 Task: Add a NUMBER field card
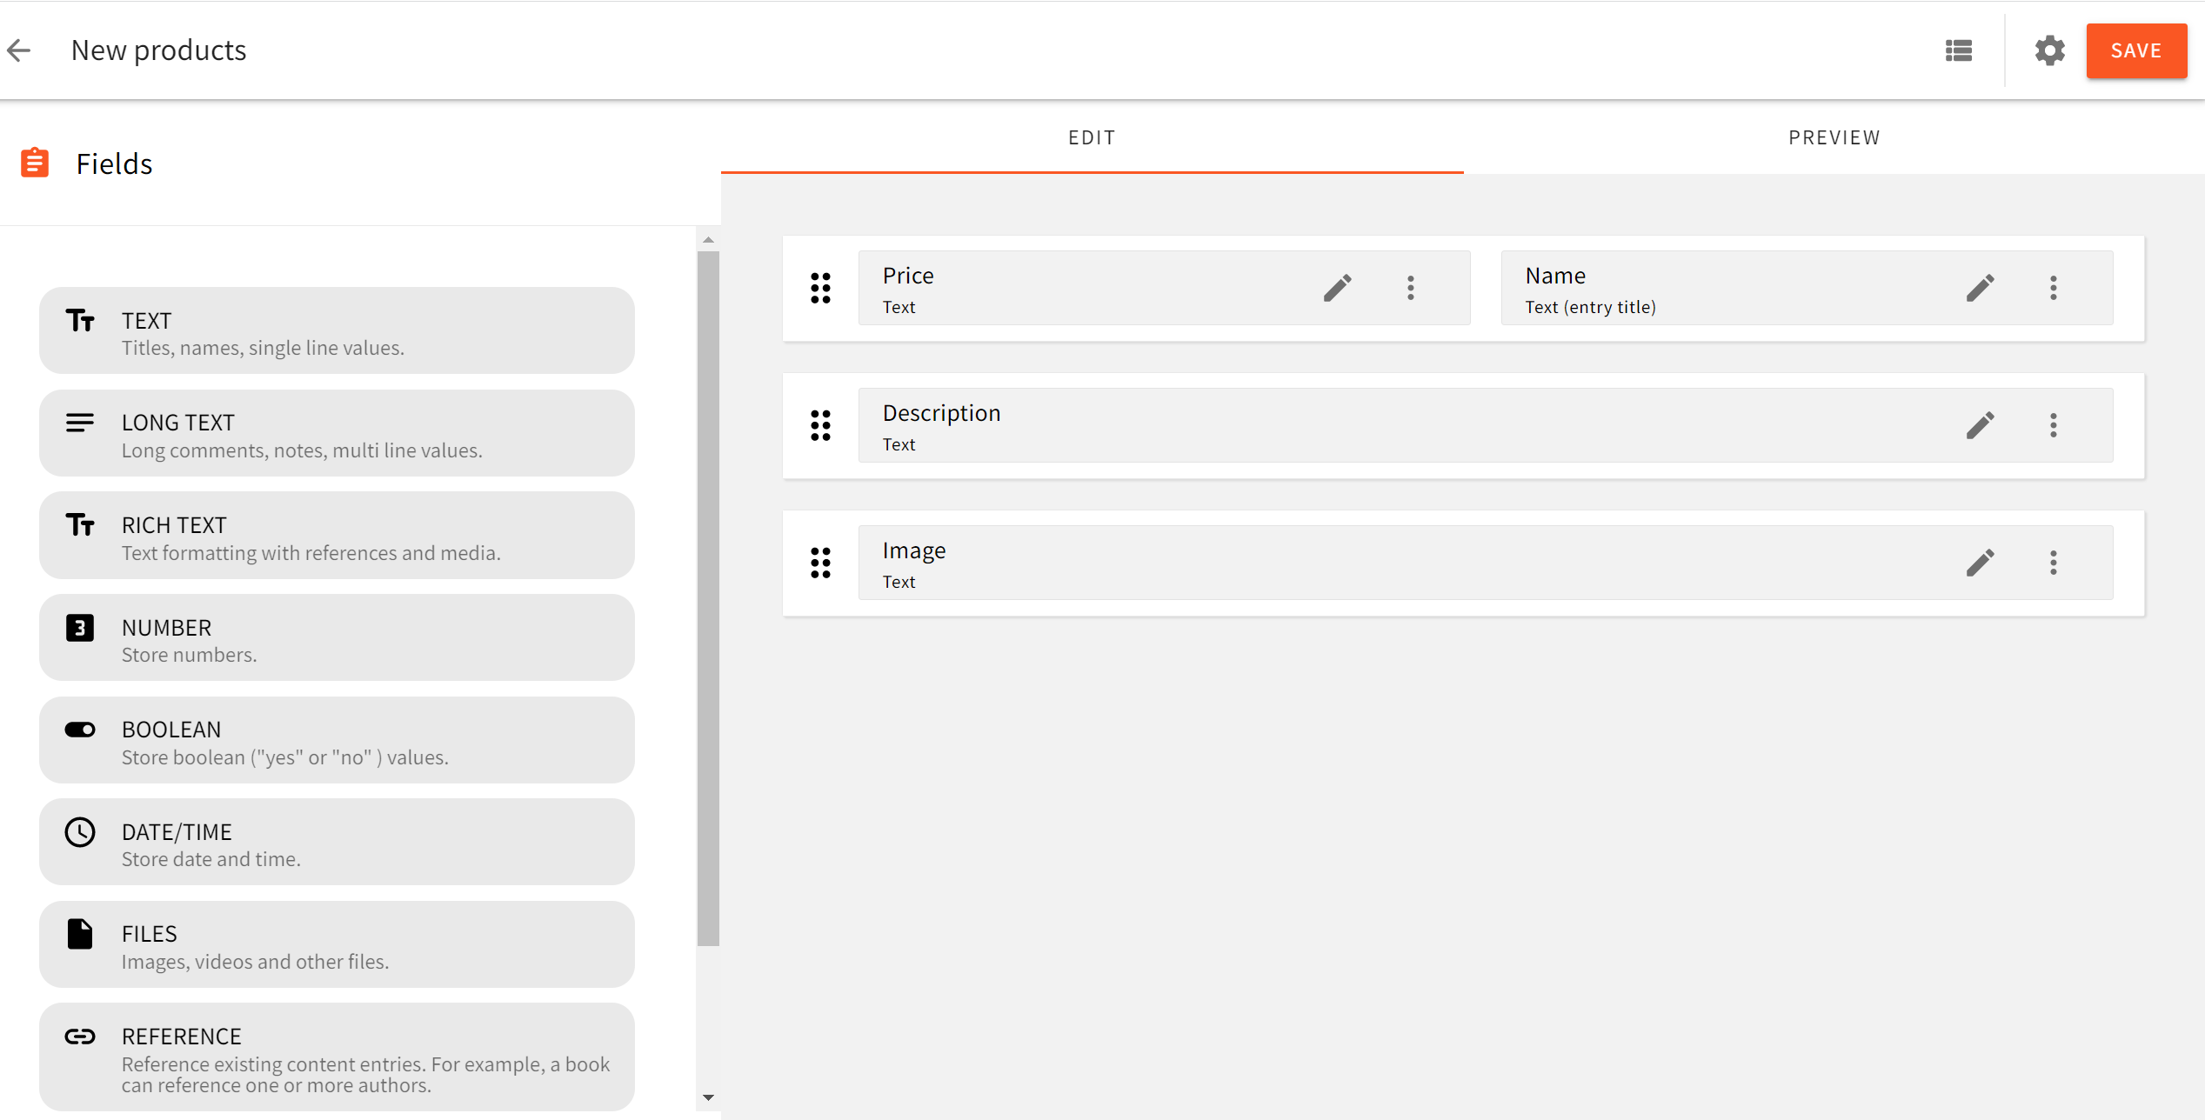tap(337, 637)
